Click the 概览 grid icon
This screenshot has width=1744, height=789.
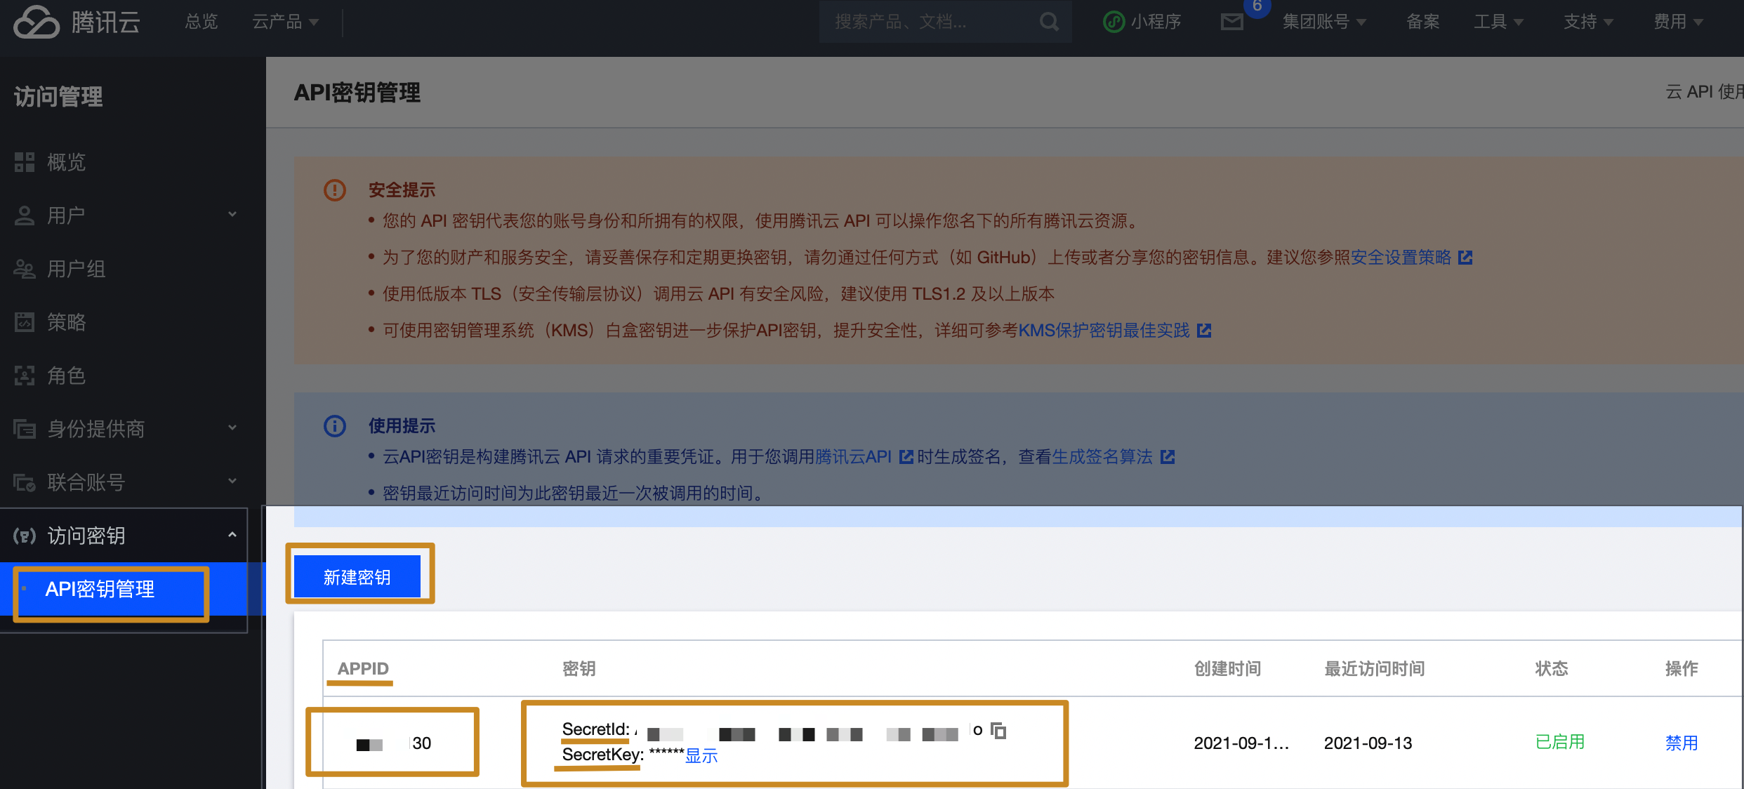(x=25, y=162)
